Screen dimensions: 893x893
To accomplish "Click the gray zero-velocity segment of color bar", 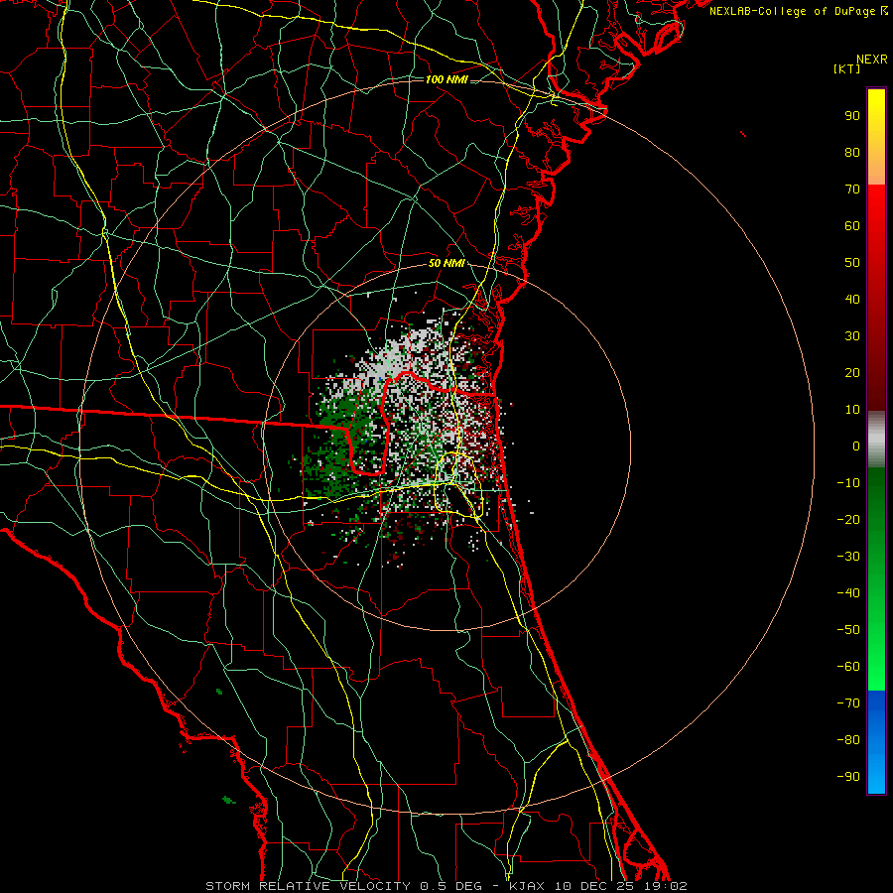I will [876, 440].
